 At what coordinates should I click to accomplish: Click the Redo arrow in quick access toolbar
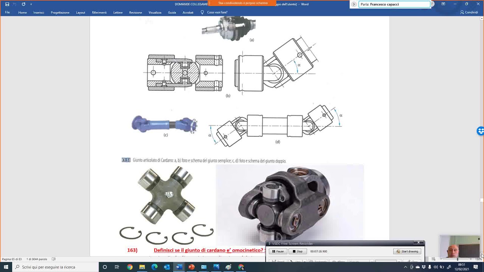coord(23,4)
